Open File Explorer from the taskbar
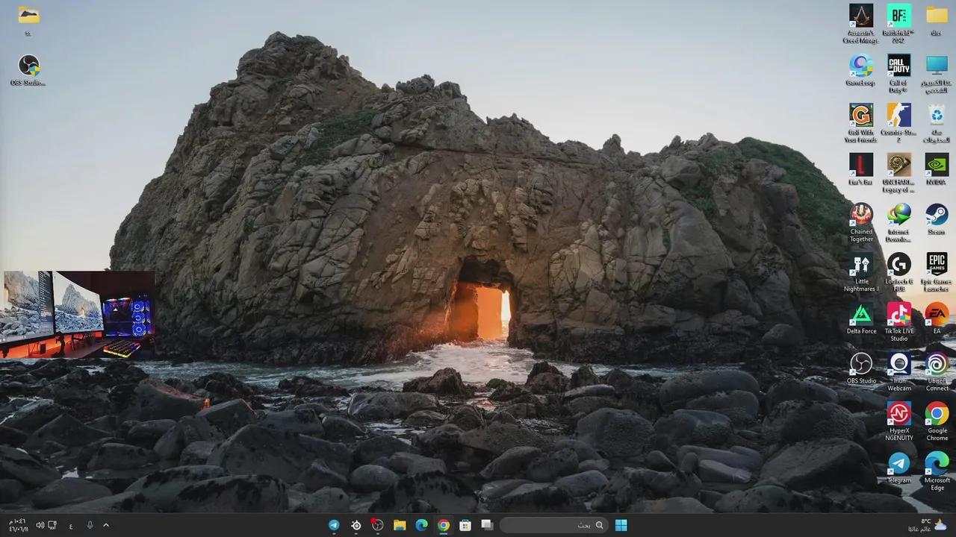Screen dimensions: 956x537 click(x=400, y=525)
